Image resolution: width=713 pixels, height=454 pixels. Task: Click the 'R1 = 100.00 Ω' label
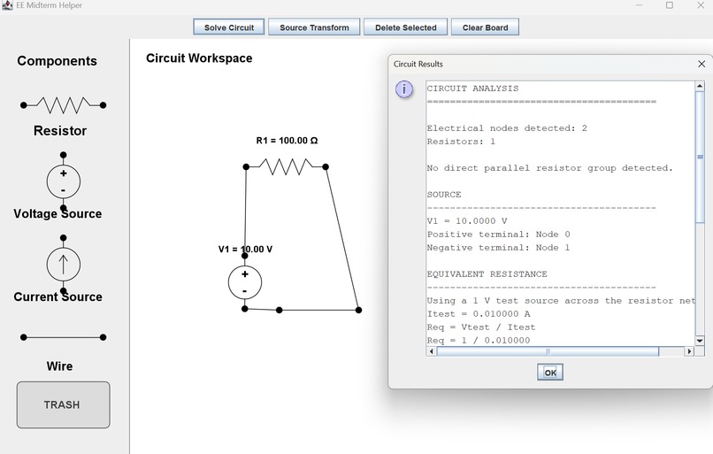point(287,141)
